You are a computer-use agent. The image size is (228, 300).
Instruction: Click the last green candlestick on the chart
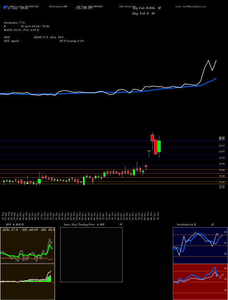point(159,146)
